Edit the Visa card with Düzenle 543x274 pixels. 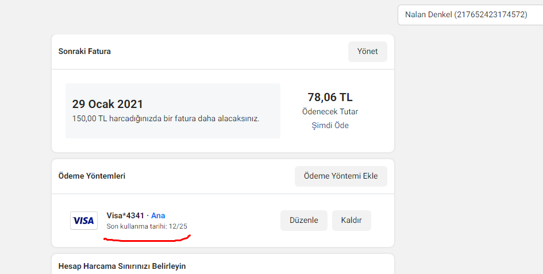[304, 221]
